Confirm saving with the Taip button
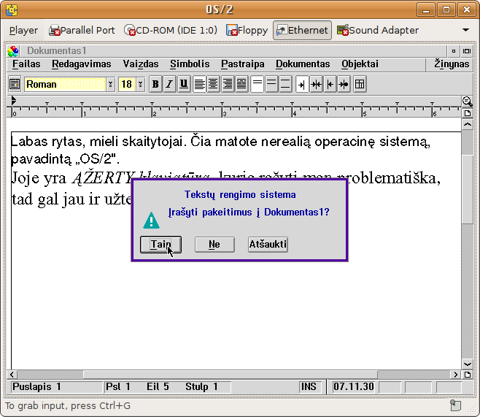480x417 pixels. [x=160, y=245]
